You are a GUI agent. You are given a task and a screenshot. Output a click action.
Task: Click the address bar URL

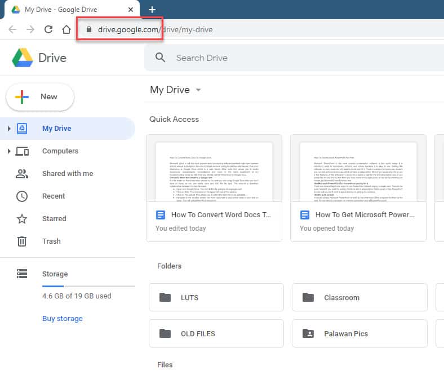(x=155, y=29)
